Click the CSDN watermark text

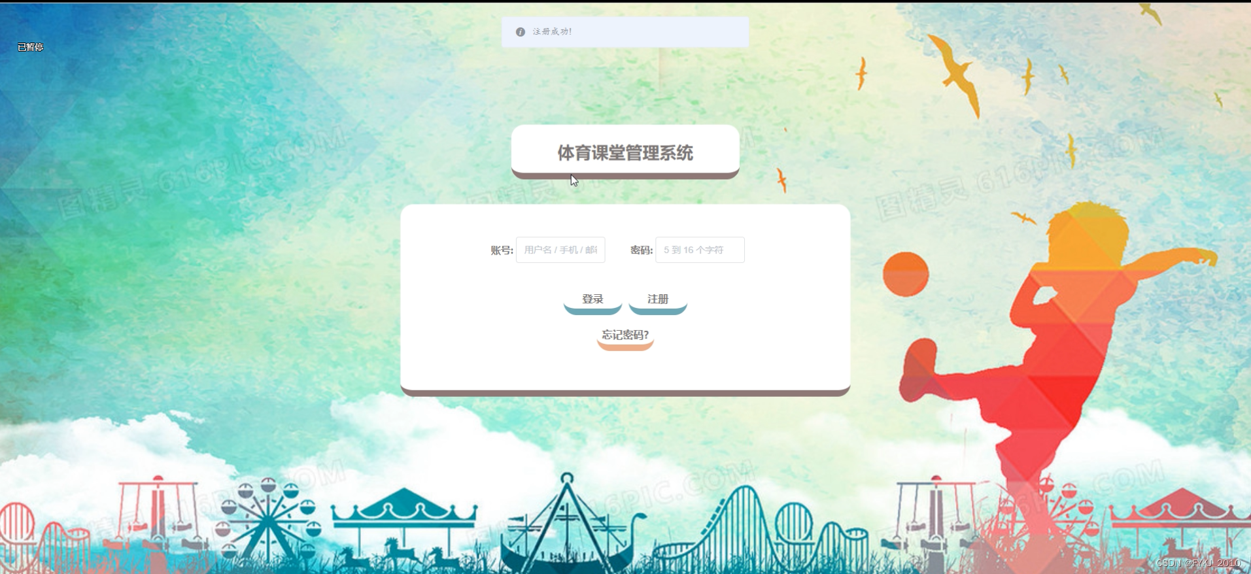pyautogui.click(x=1198, y=563)
